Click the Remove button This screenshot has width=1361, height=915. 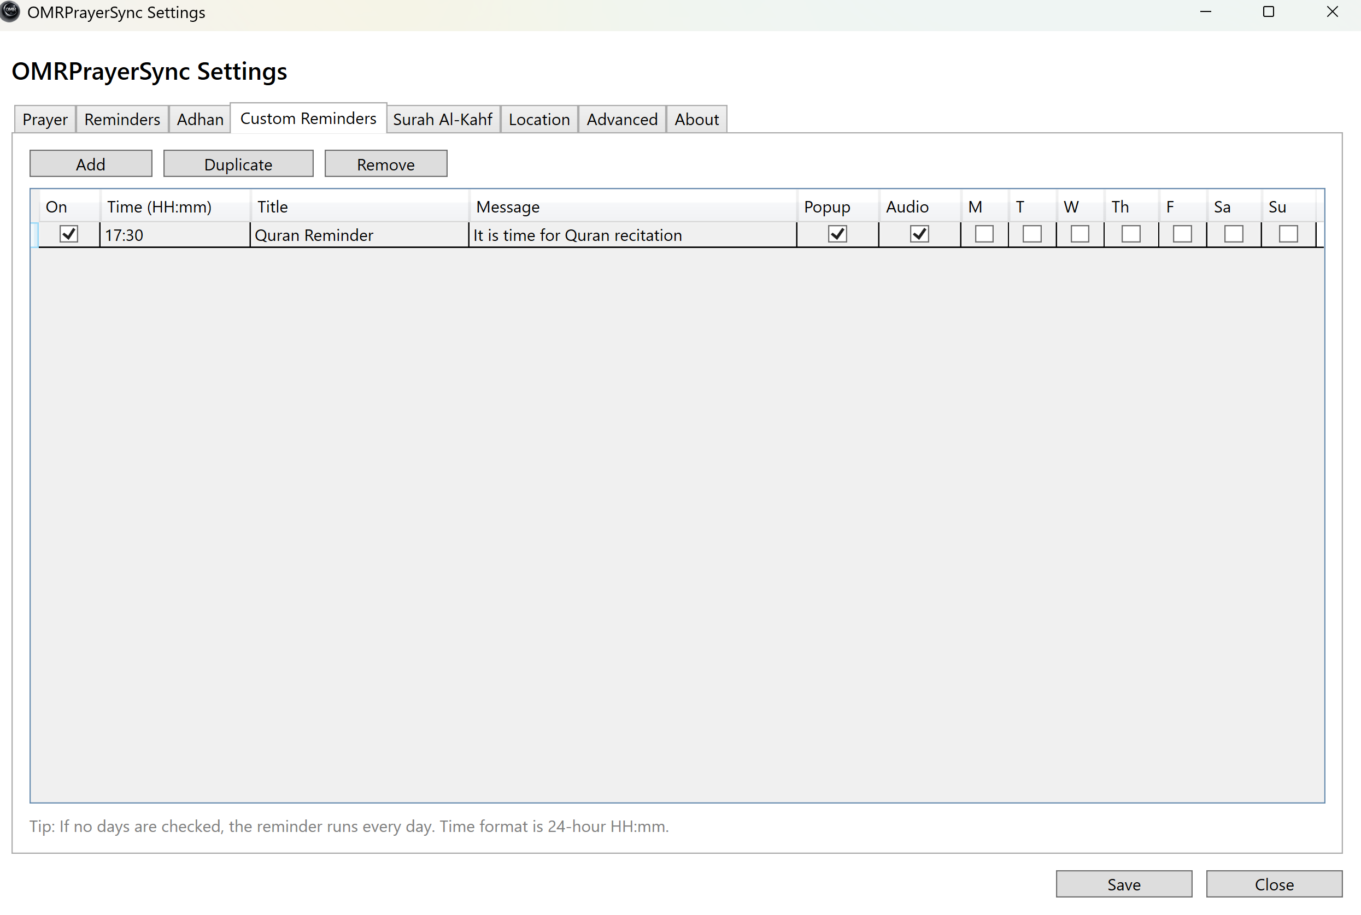point(386,164)
